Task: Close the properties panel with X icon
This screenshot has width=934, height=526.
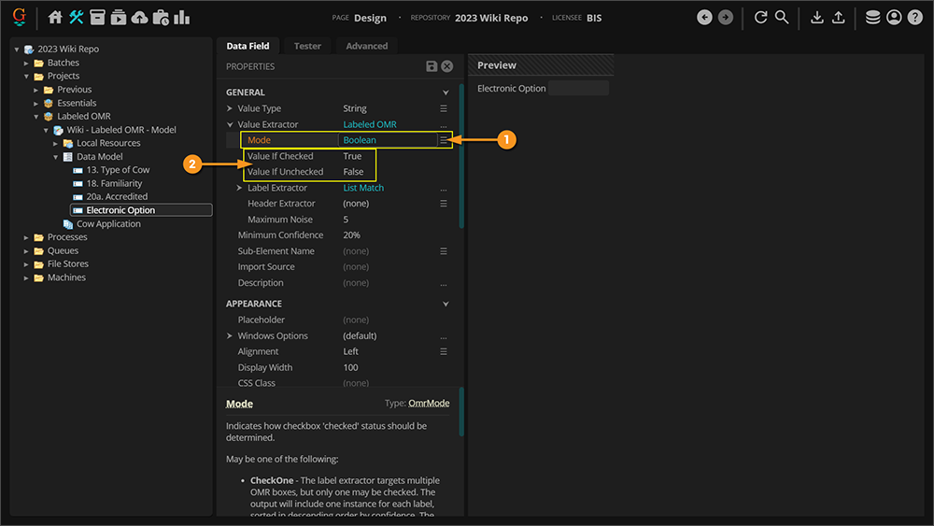Action: [447, 66]
